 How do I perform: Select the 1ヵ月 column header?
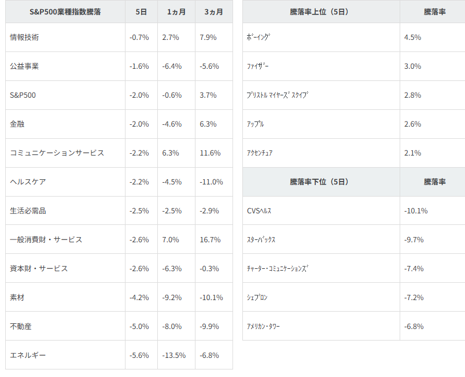[176, 12]
